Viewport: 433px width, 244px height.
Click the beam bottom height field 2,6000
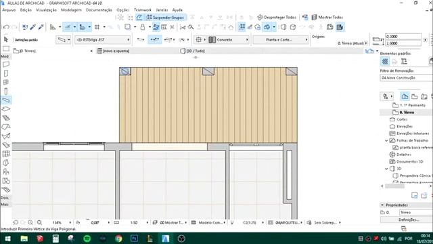tap(403, 43)
